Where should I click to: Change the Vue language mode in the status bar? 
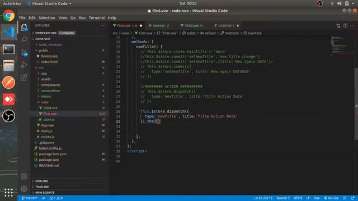point(317,198)
